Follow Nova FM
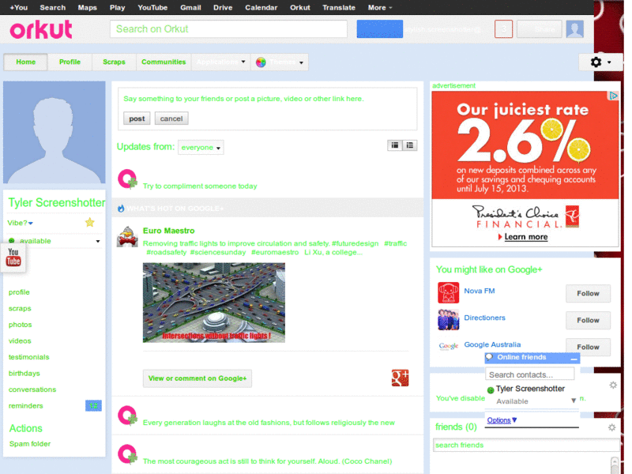This screenshot has width=632, height=474. tap(588, 293)
